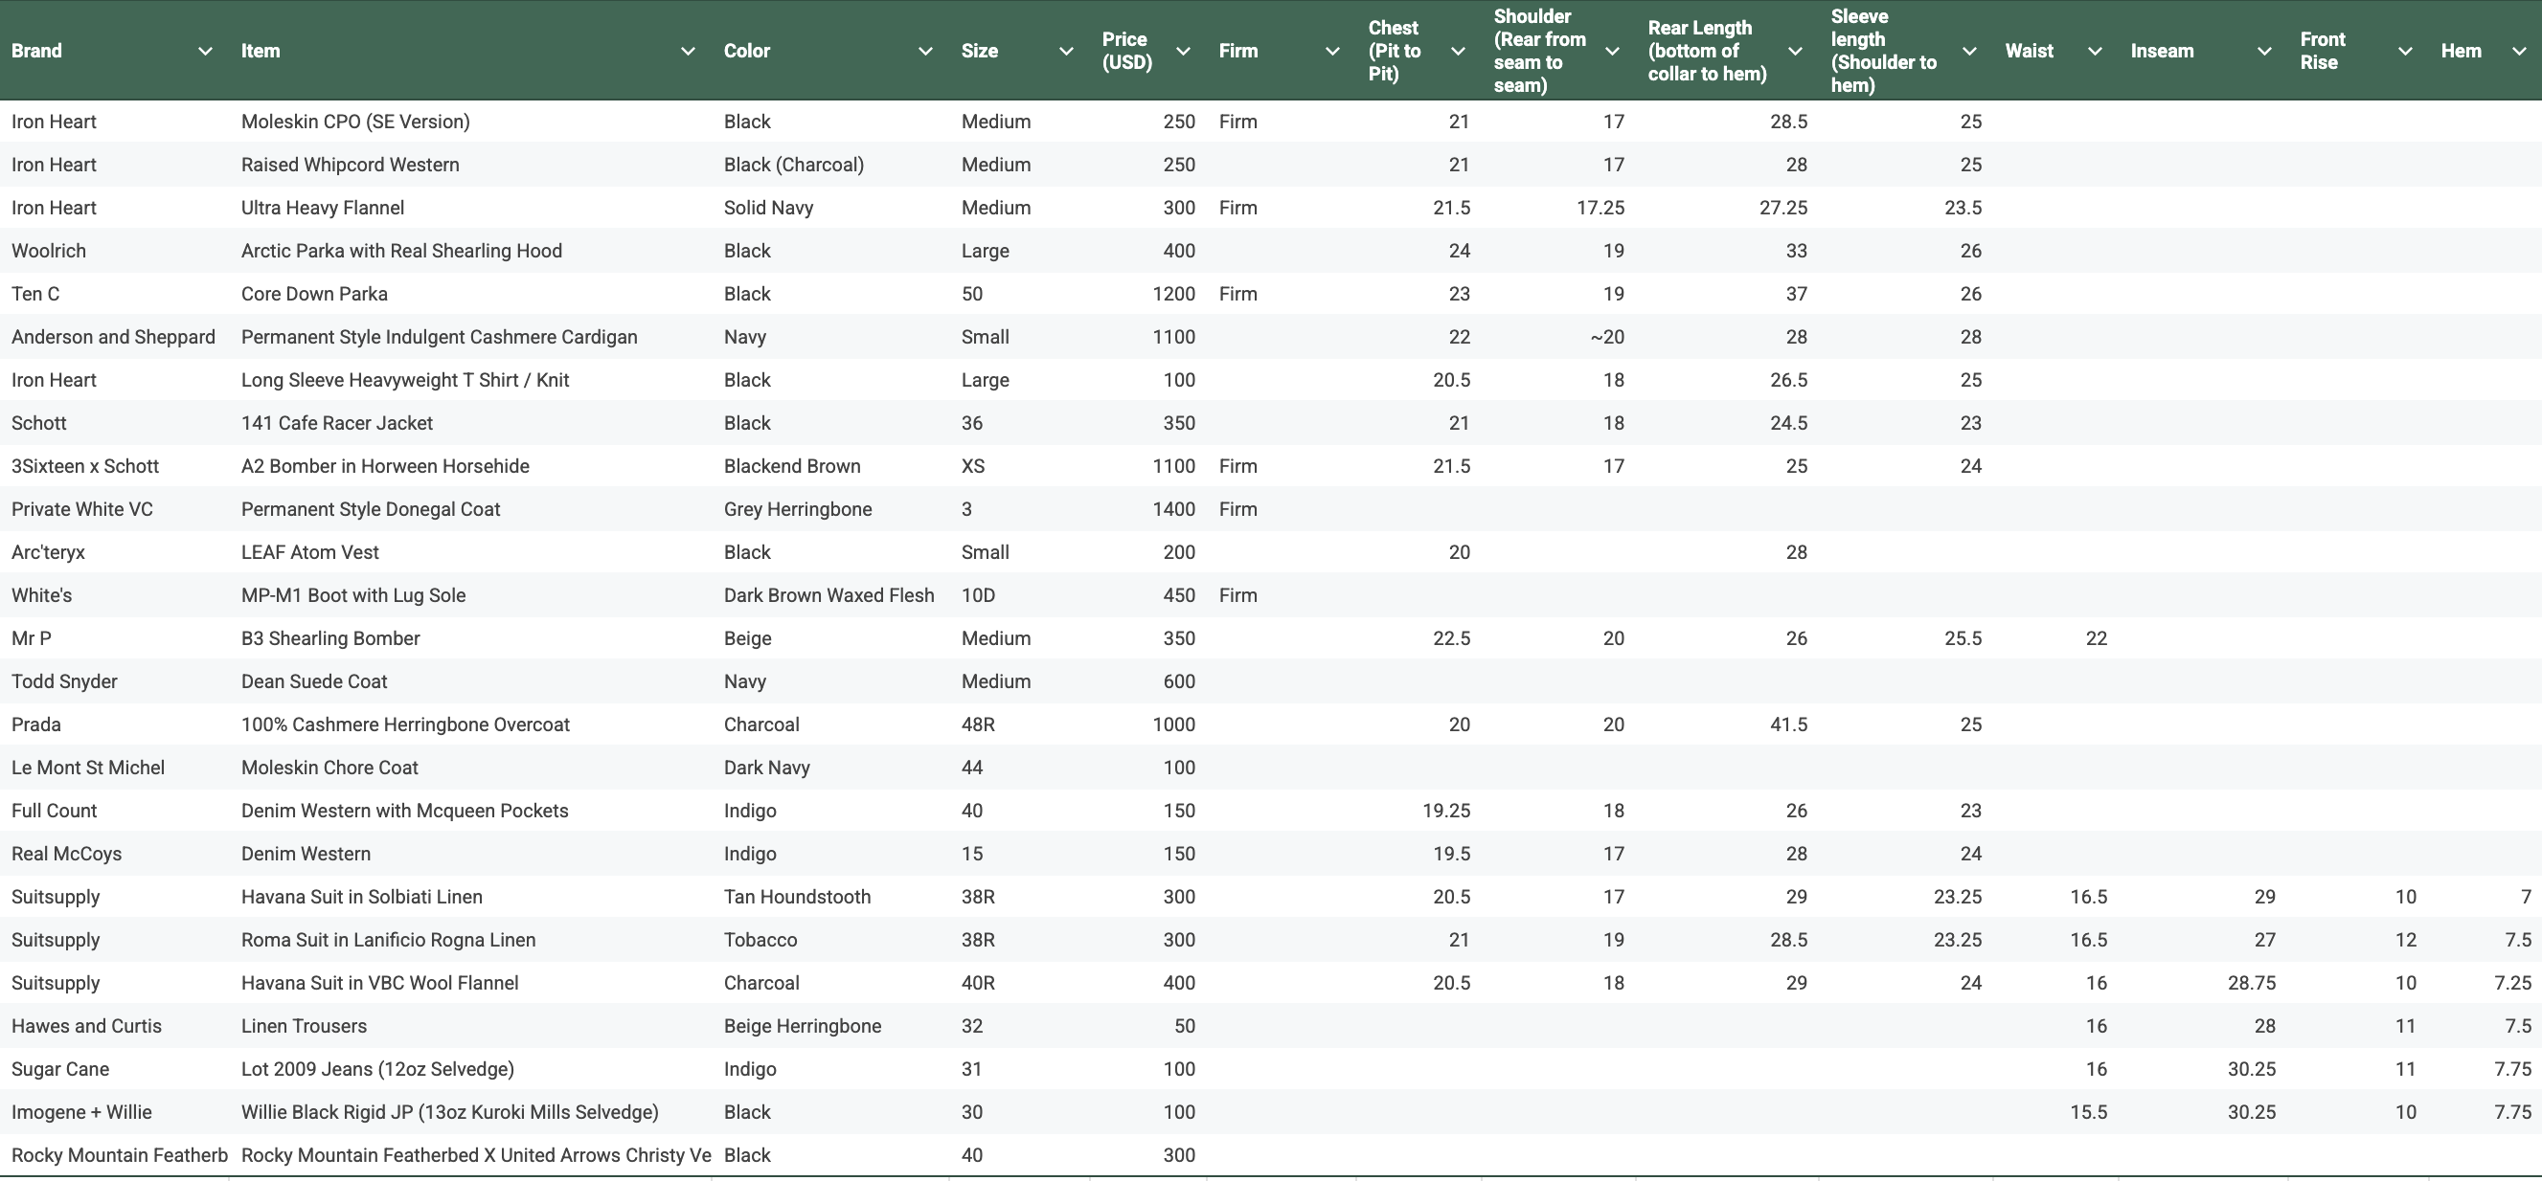The width and height of the screenshot is (2542, 1181).
Task: Open the Brand column filter dropdown
Action: [205, 52]
